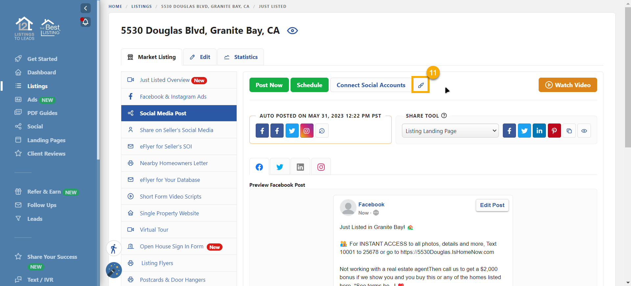
Task: Click the Share Tool help question mark
Action: coord(444,116)
